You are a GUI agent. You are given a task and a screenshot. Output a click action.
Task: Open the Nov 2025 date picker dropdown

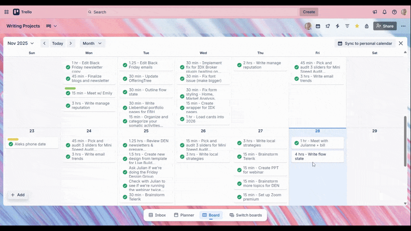point(20,43)
